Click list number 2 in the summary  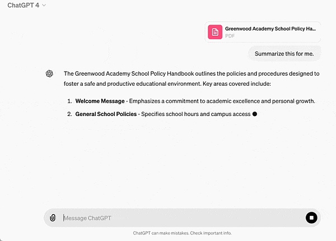69,114
